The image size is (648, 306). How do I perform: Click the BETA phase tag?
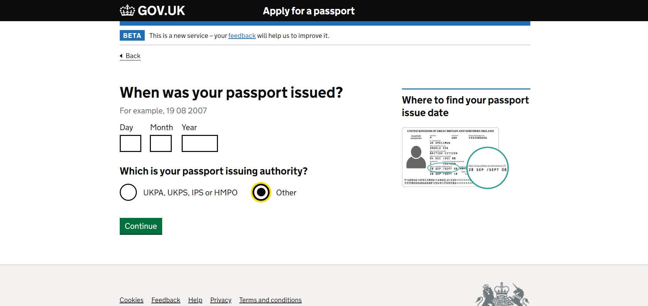pos(132,36)
